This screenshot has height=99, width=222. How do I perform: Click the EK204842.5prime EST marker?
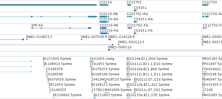pyautogui.click(x=54, y=98)
